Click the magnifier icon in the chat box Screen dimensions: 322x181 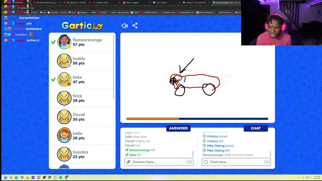206,162
